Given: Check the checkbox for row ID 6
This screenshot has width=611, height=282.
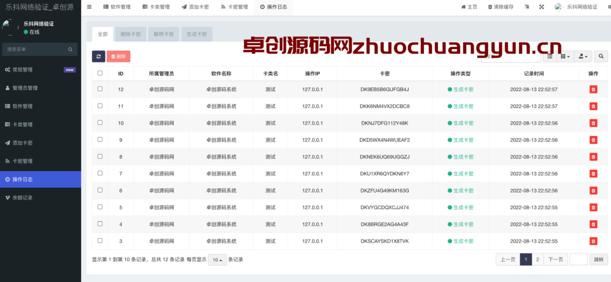Looking at the screenshot, I should [100, 190].
